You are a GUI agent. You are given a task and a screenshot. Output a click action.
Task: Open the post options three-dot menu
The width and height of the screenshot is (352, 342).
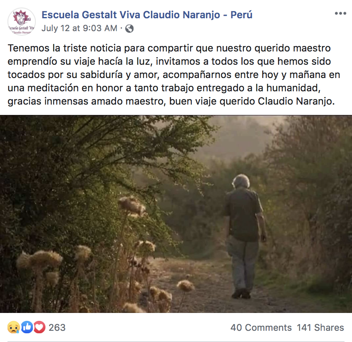click(340, 13)
